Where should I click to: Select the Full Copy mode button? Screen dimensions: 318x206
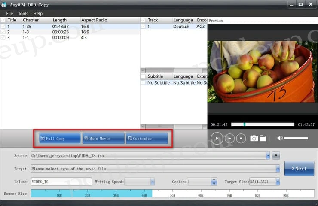[59, 139]
